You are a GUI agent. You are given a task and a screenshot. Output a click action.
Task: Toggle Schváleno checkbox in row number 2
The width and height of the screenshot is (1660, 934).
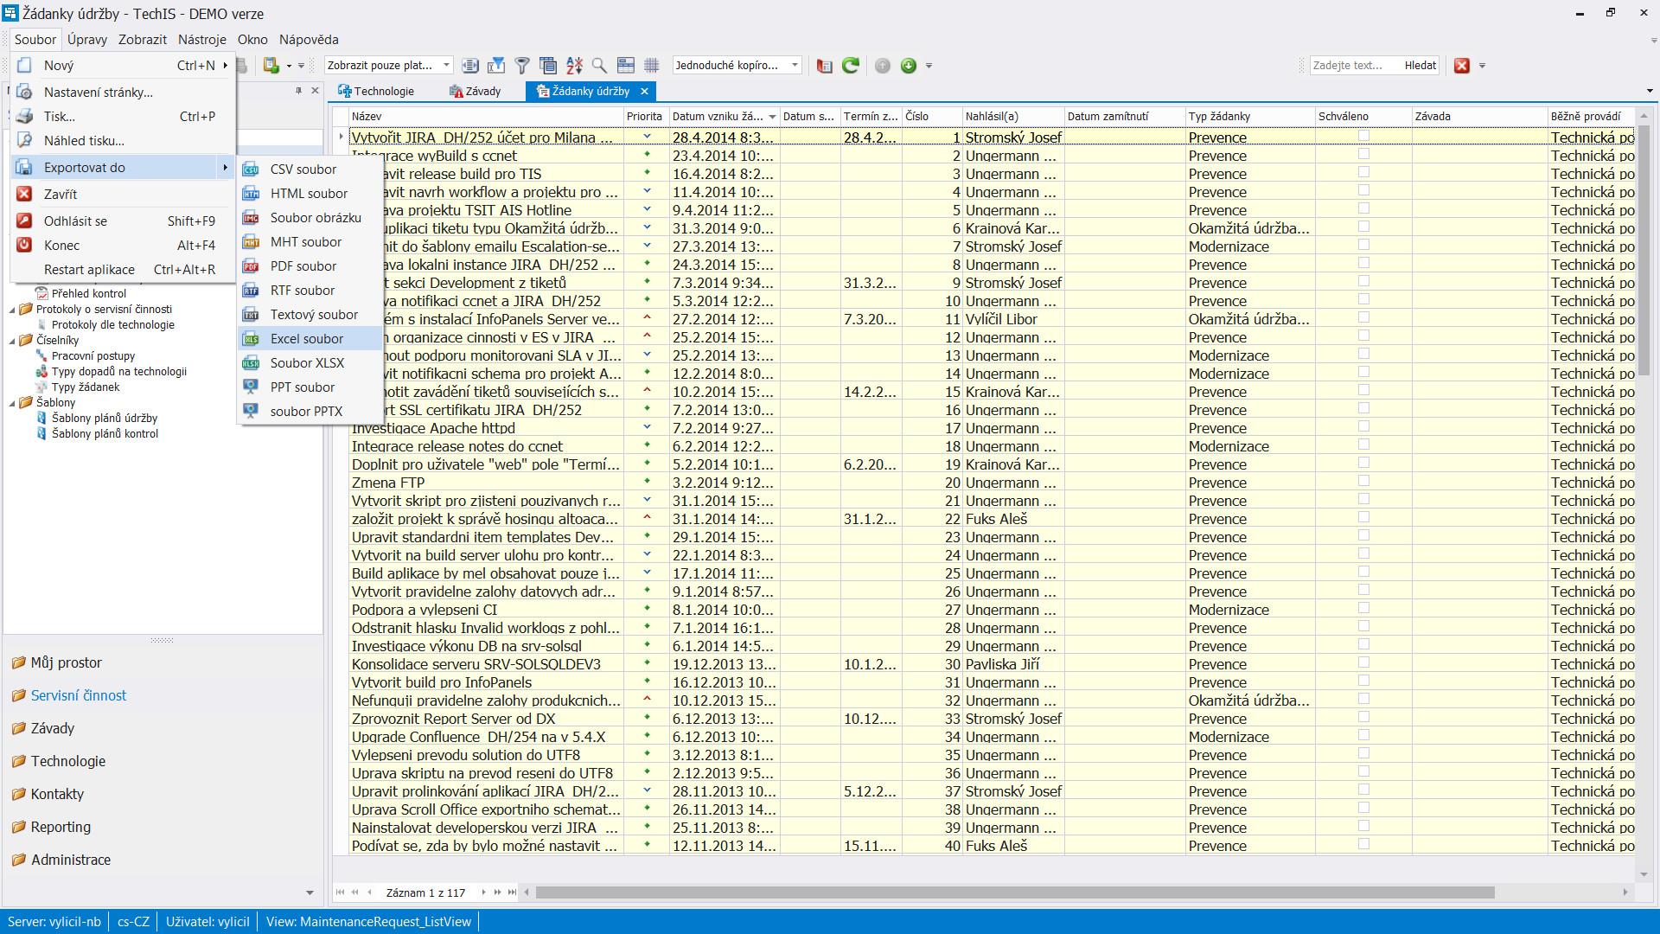click(x=1363, y=154)
